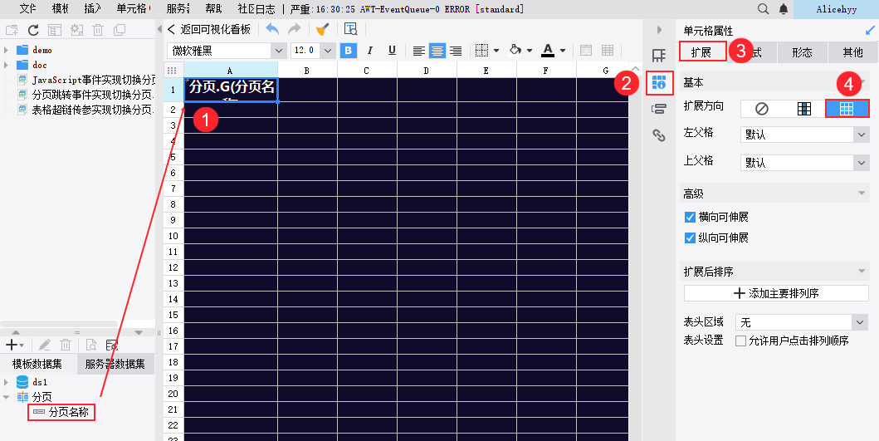
Task: Set expand direction to vertical
Action: pos(803,108)
